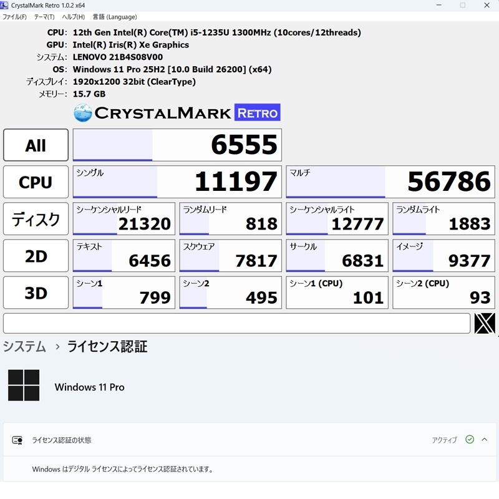Click the system text LENOVO 21B4S08V00

coord(118,57)
